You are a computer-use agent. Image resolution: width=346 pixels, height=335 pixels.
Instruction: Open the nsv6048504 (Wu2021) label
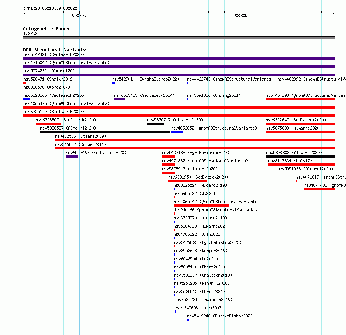click(196, 259)
